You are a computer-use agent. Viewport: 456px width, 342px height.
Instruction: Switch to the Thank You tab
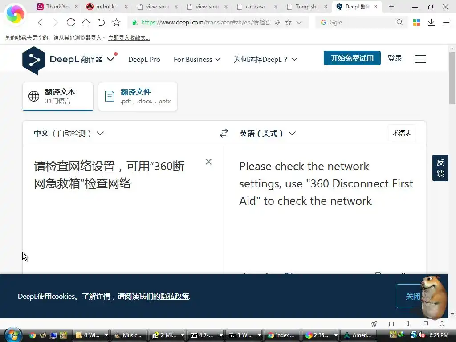[x=57, y=7]
